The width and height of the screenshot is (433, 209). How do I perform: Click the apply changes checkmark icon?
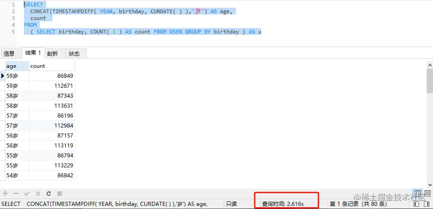coord(27,194)
